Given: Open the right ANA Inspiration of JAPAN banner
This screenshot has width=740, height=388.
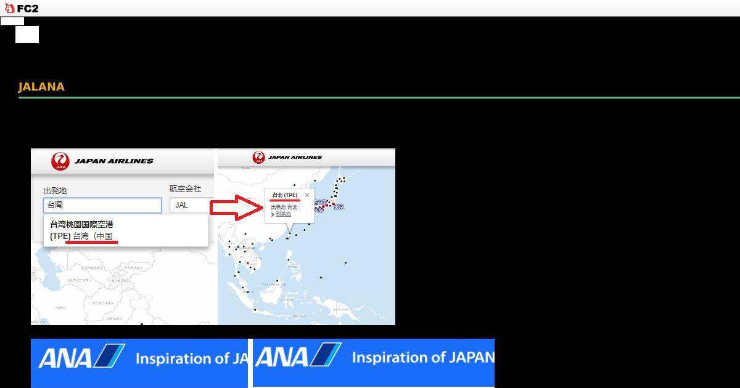Looking at the screenshot, I should [374, 363].
